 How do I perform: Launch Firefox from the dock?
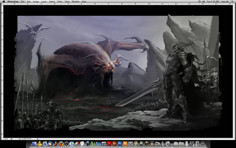coord(61,144)
